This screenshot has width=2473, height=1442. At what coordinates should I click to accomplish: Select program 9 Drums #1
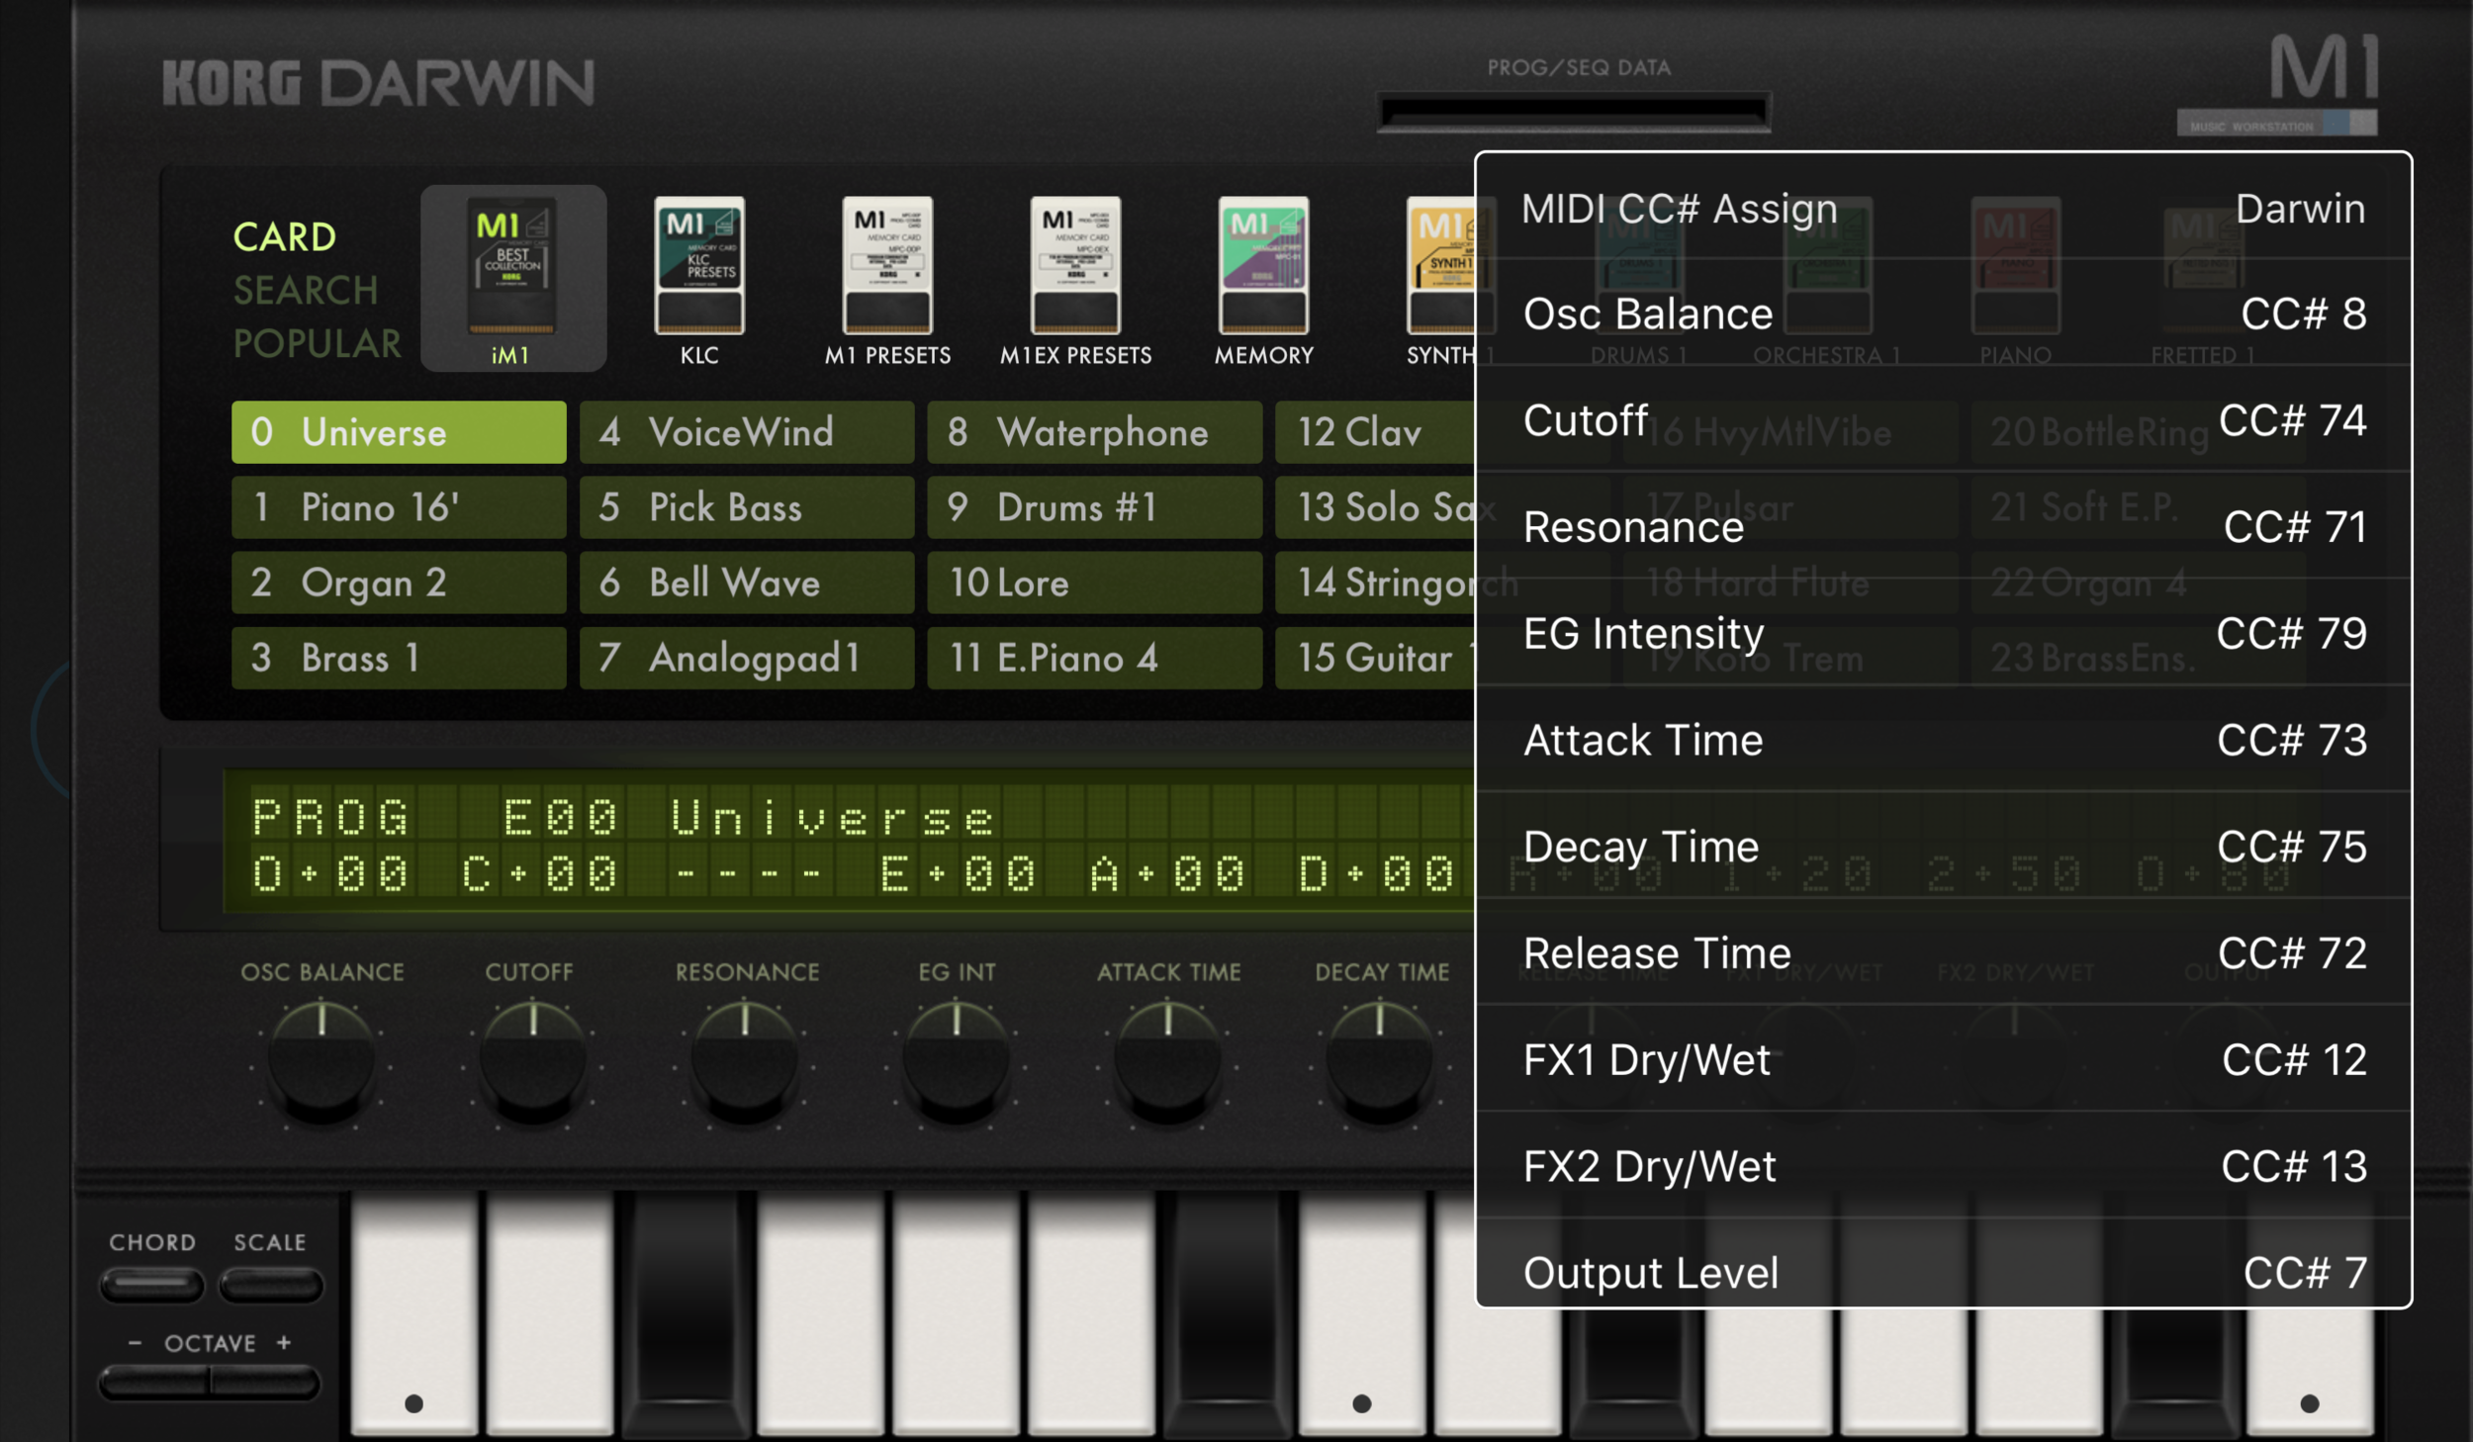click(x=1095, y=507)
